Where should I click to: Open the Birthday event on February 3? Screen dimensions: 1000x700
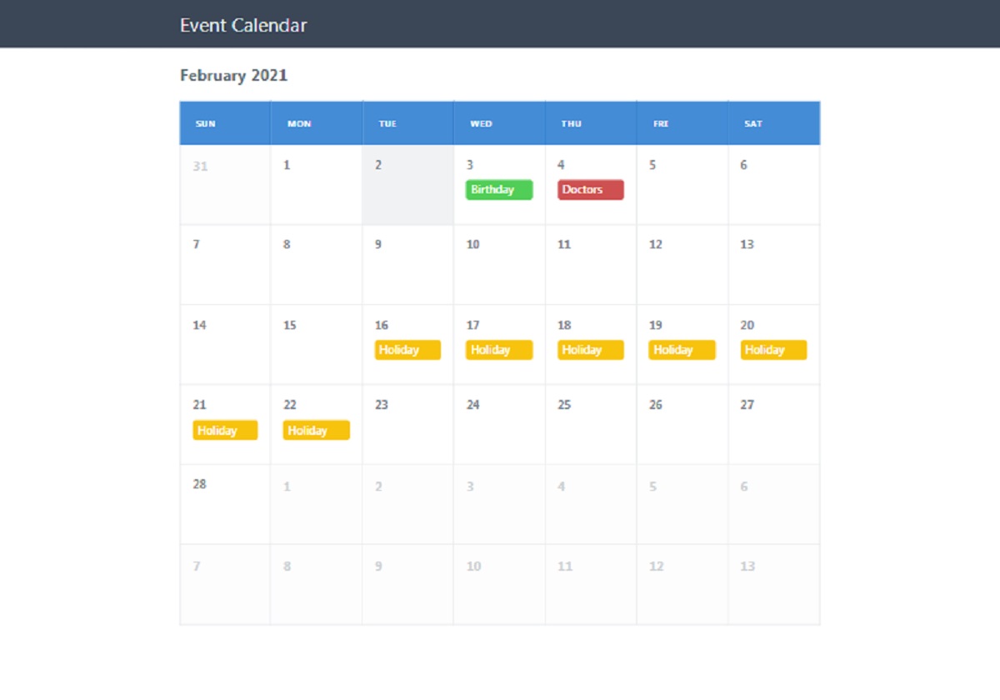pos(497,189)
